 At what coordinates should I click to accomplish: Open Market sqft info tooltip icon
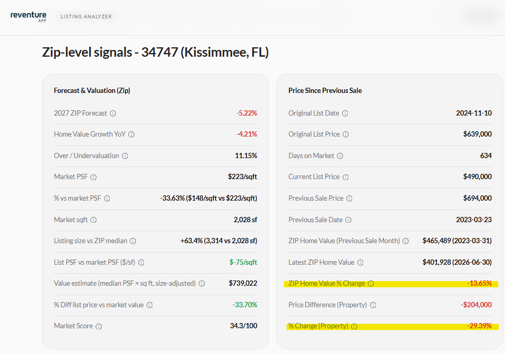[x=94, y=220]
